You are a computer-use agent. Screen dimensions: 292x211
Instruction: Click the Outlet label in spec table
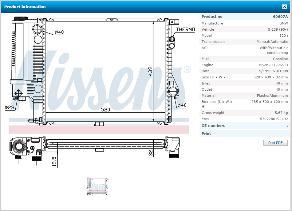pos(207,89)
